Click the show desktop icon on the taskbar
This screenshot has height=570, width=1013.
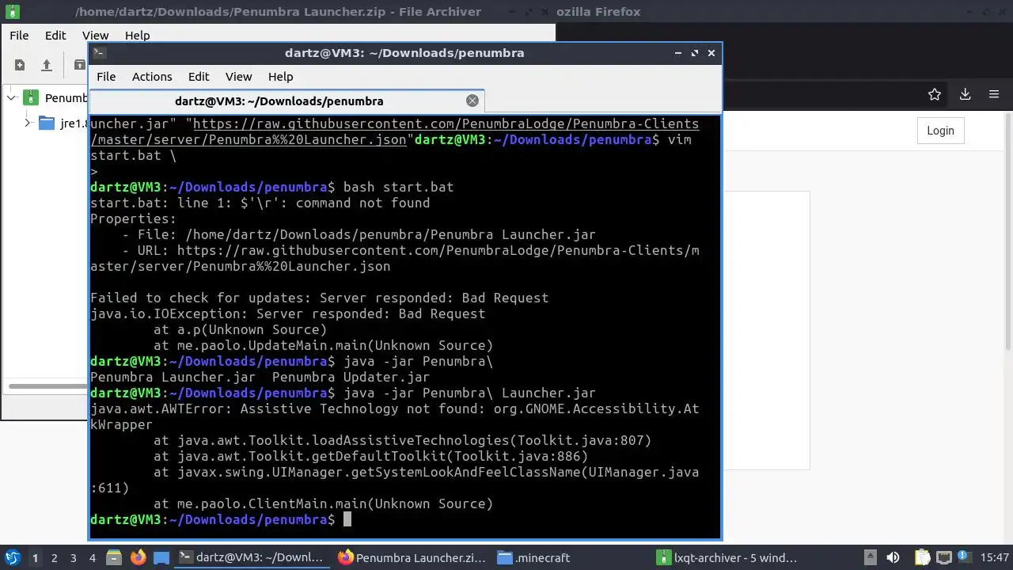161,557
